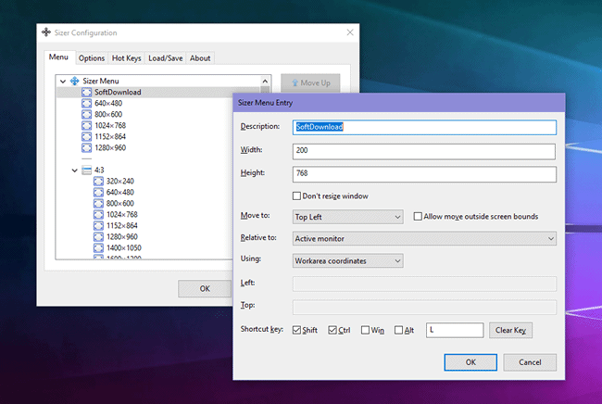This screenshot has width=602, height=404.
Task: Select the SoftDownload menu entry in the tree
Action: pos(117,93)
